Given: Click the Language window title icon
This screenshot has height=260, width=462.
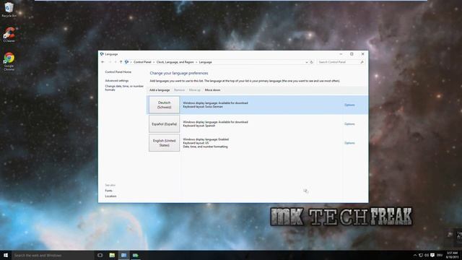Looking at the screenshot, I should point(102,54).
